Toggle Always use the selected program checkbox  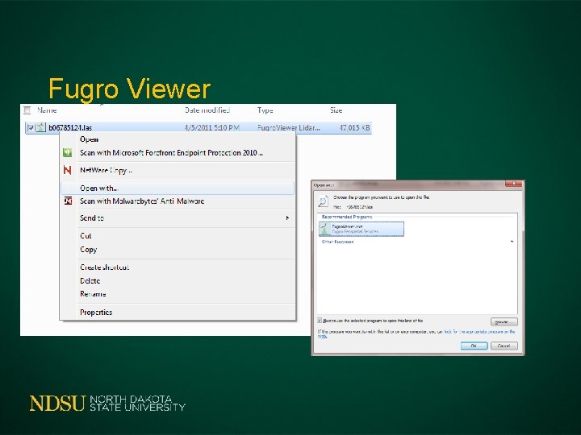[320, 321]
